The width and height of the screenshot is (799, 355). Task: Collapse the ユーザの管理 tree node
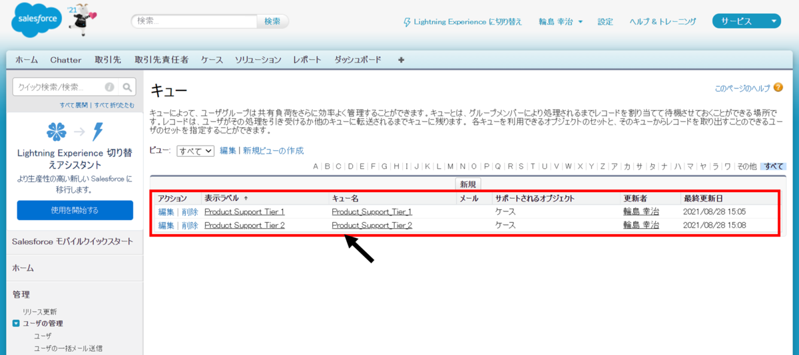16,324
